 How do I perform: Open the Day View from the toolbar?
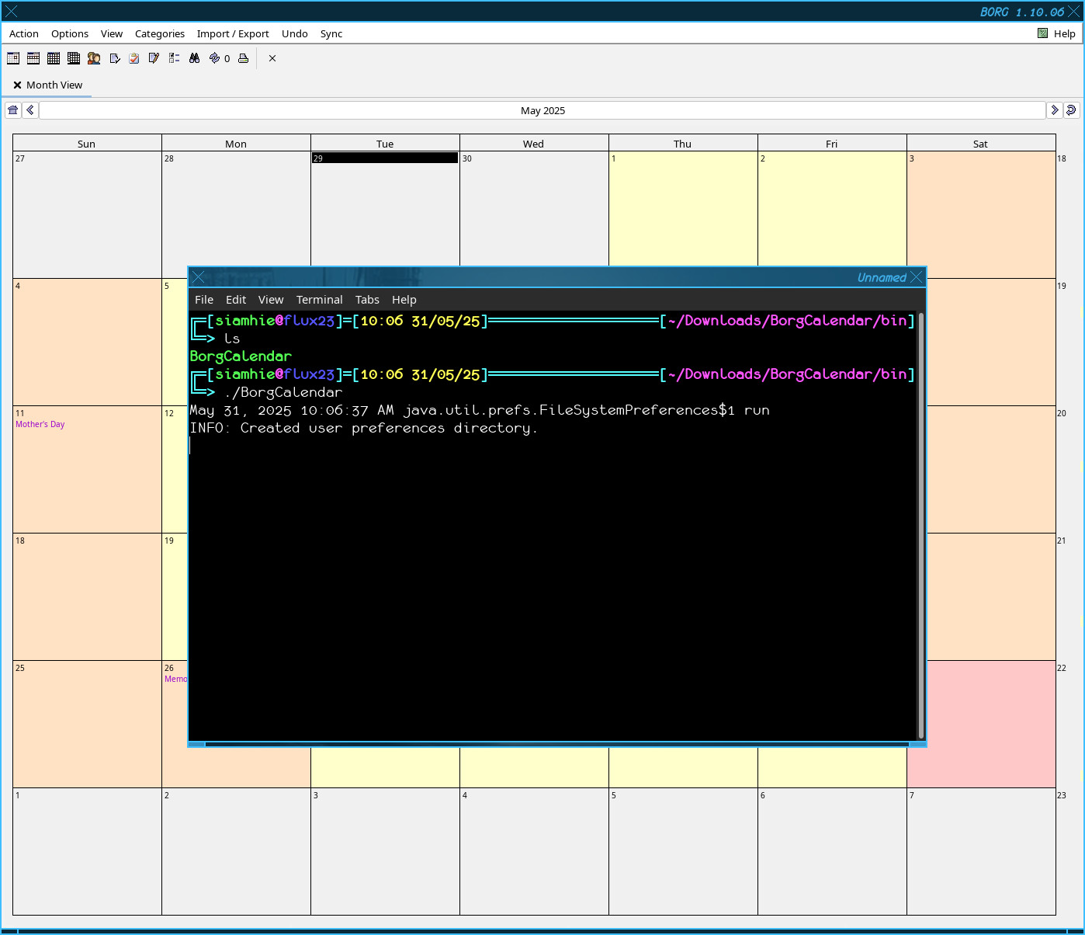[x=13, y=58]
